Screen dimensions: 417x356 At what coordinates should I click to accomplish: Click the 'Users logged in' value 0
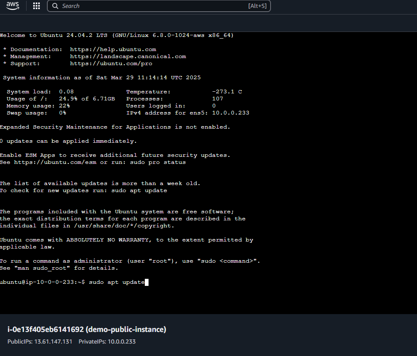(x=214, y=106)
